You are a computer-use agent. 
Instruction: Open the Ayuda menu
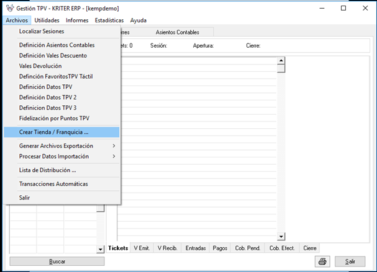(139, 20)
